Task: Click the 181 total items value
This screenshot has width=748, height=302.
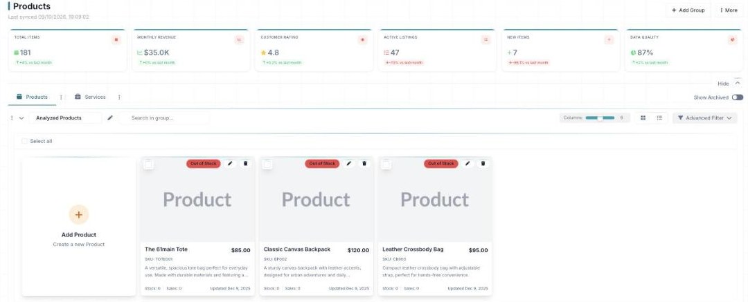Action: pos(26,53)
